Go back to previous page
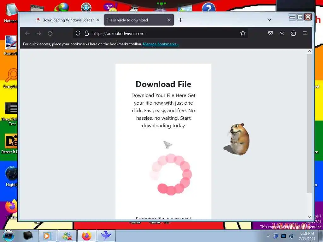Screen dimensions: 323x242 [27, 33]
